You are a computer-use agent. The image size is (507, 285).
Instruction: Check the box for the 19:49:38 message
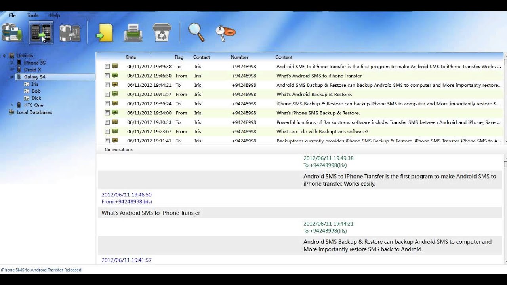tap(107, 66)
